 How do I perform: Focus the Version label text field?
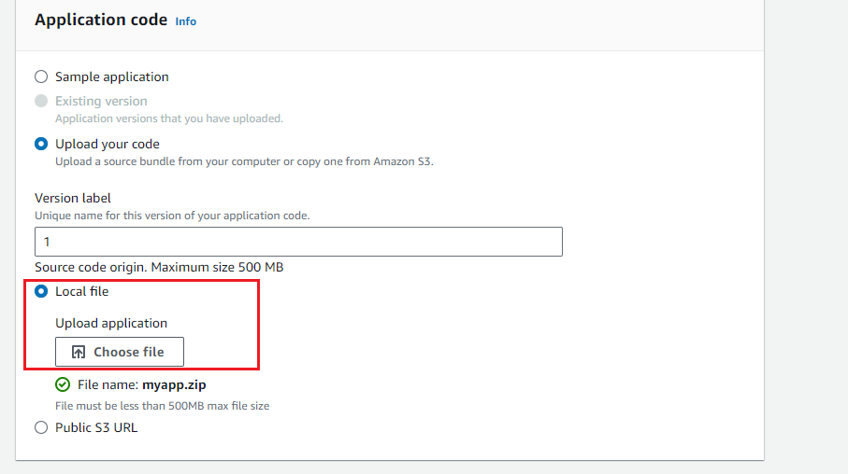pyautogui.click(x=298, y=242)
